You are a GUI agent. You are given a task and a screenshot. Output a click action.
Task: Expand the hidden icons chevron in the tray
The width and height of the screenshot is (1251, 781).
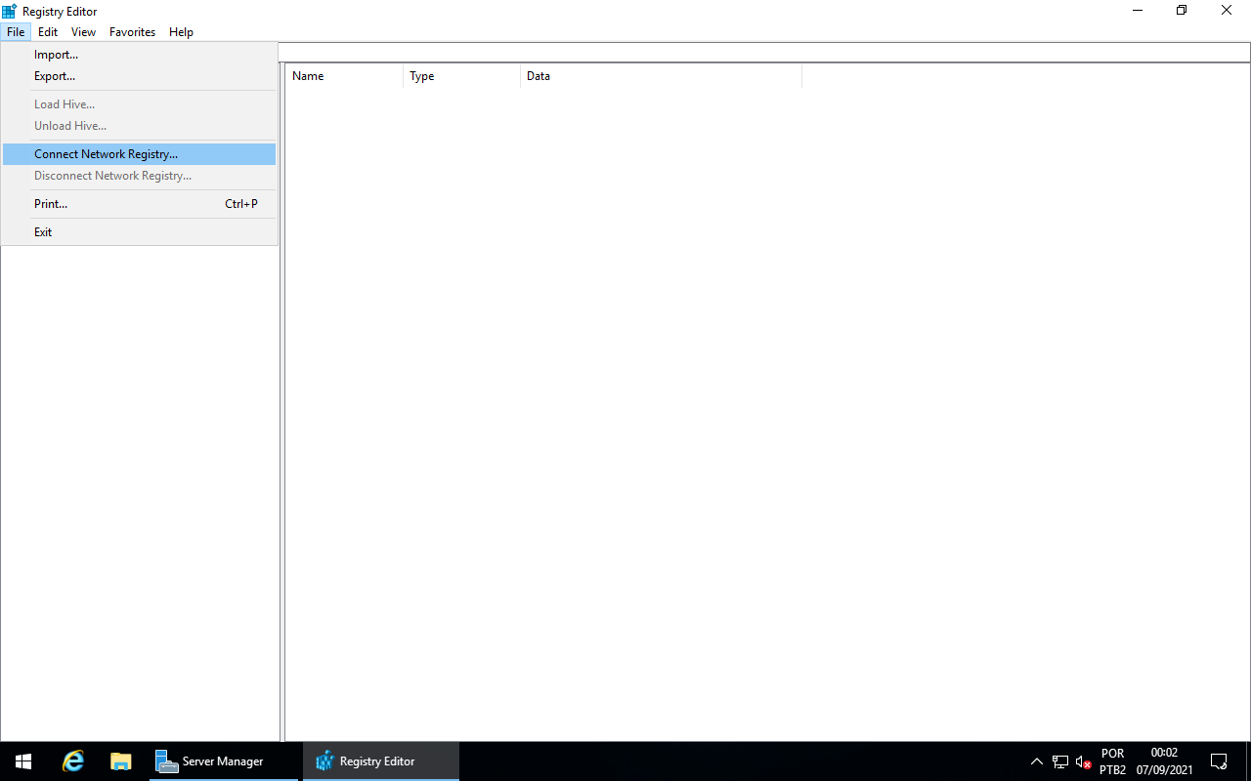1036,760
